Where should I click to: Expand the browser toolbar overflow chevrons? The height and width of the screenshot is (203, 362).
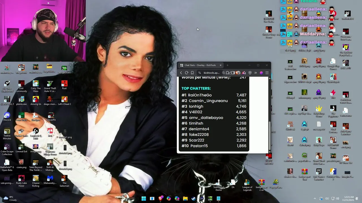pyautogui.click(x=255, y=73)
